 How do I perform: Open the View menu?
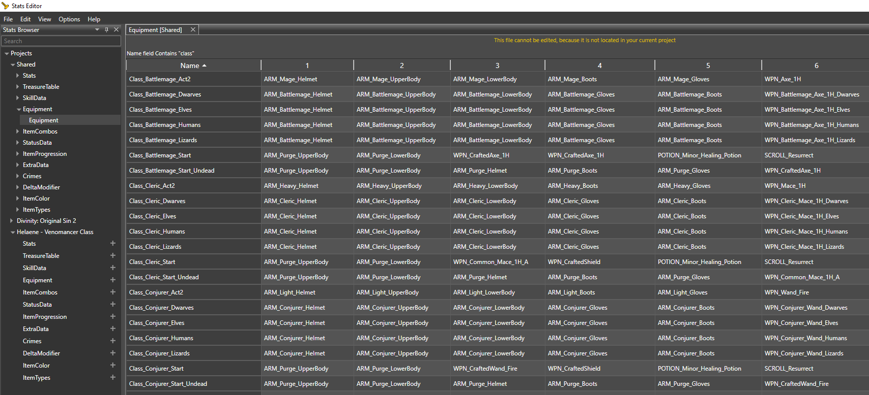coord(45,19)
